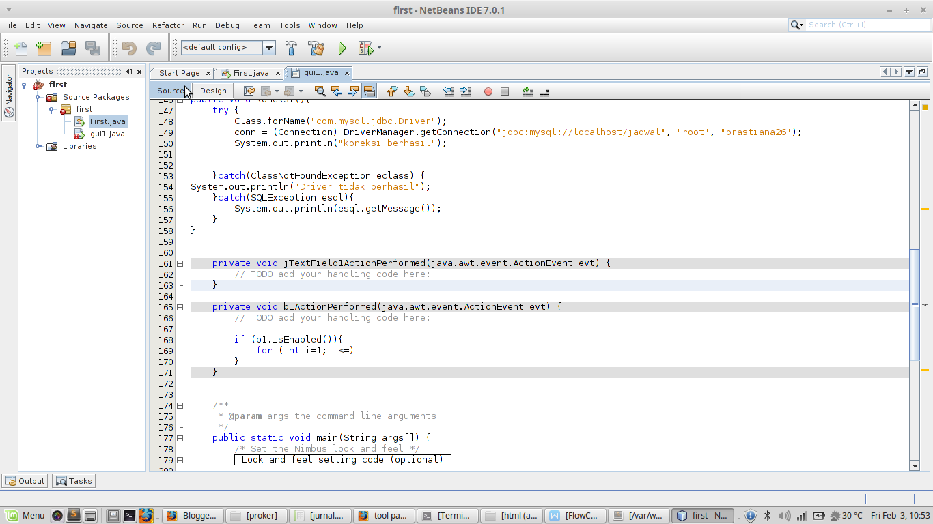Show opened documents list dropdown
This screenshot has width=933, height=524.
coord(909,72)
